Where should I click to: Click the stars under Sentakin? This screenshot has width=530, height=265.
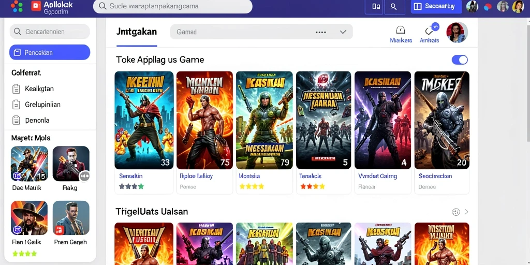(x=131, y=186)
